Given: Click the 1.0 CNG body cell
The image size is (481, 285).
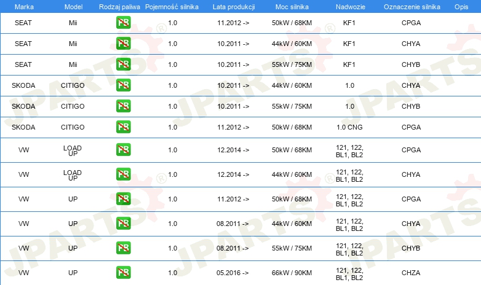Looking at the screenshot, I should point(349,127).
